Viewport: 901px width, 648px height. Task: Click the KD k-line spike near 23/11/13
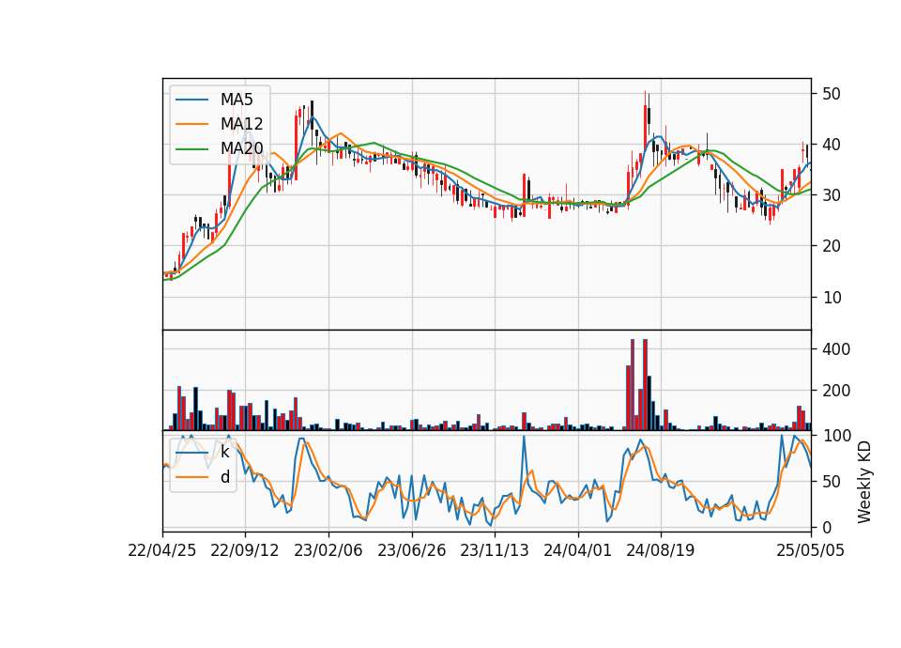(x=524, y=437)
